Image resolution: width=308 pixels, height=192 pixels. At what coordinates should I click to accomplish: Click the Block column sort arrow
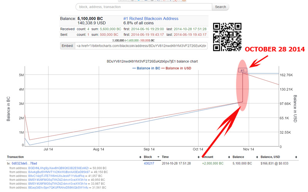[x=158, y=157]
